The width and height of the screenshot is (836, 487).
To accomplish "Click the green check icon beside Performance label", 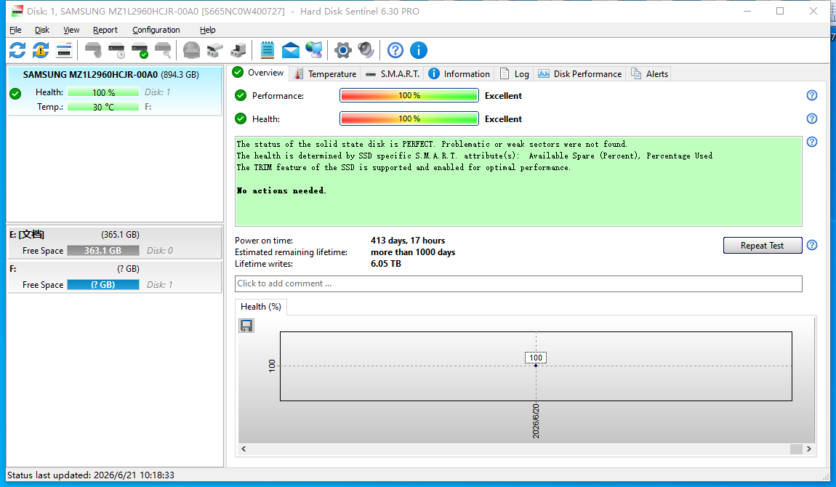I will pyautogui.click(x=241, y=95).
